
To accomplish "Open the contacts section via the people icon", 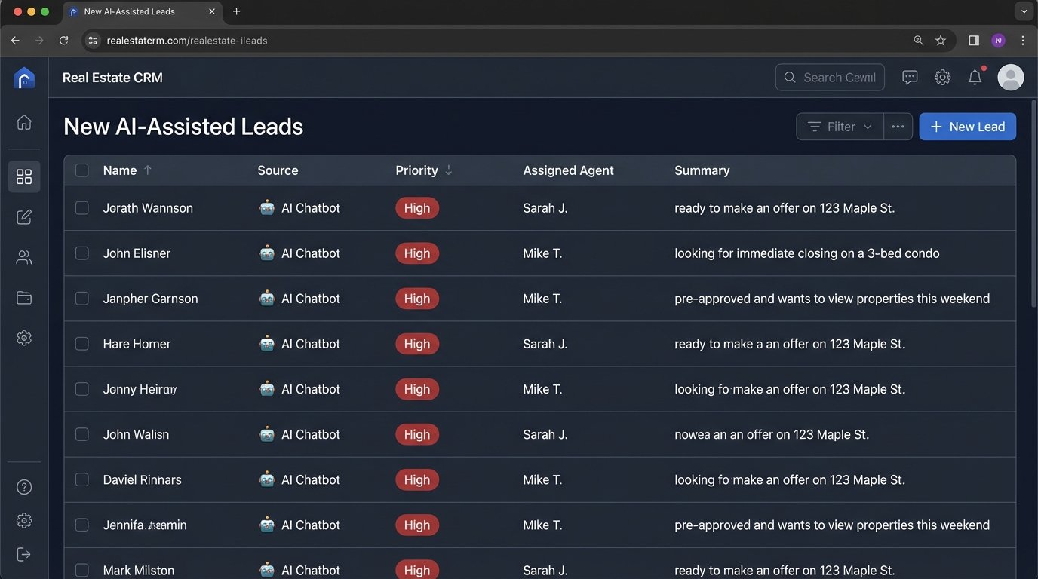I will coord(24,257).
